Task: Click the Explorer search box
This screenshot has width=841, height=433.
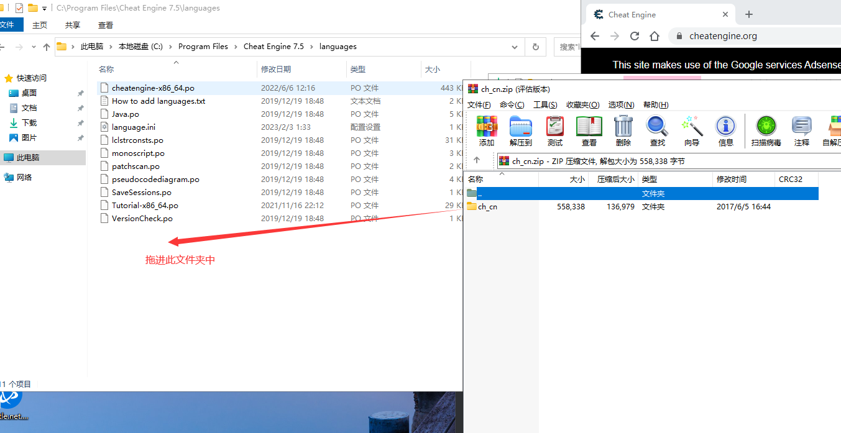Action: [x=569, y=47]
